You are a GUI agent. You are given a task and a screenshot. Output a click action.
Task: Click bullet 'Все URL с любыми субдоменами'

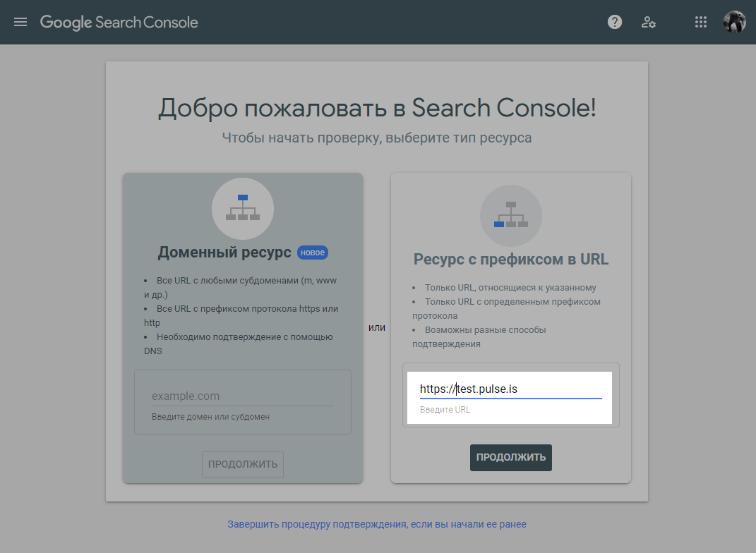(241, 288)
